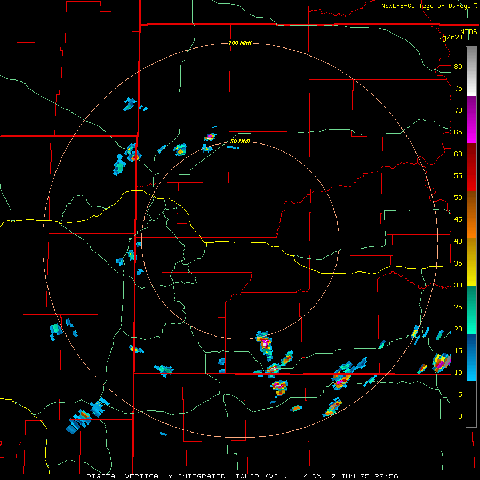
Task: Pick the gray-white top segment of the VIL color bar
Action: [x=471, y=71]
